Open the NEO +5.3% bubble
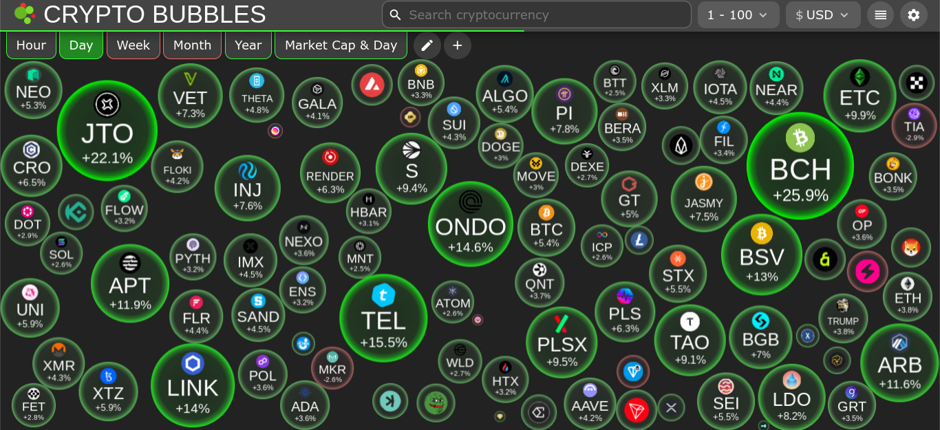The height and width of the screenshot is (430, 940). [33, 90]
